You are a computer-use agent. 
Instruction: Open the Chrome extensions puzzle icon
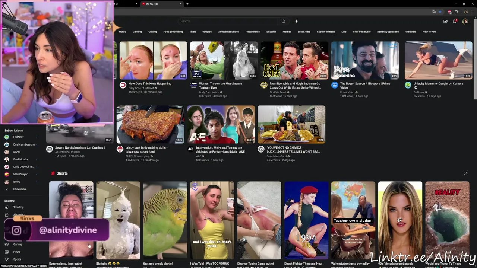pos(456,12)
